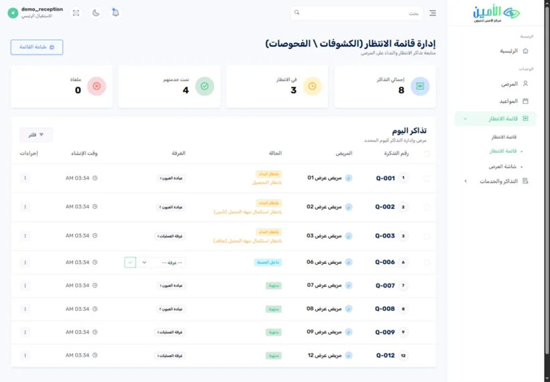
Task: Open the first قائمة الانتظار submenu item
Action: [x=504, y=137]
